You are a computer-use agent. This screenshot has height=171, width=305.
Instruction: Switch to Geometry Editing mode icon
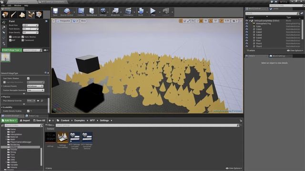[x=39, y=15]
